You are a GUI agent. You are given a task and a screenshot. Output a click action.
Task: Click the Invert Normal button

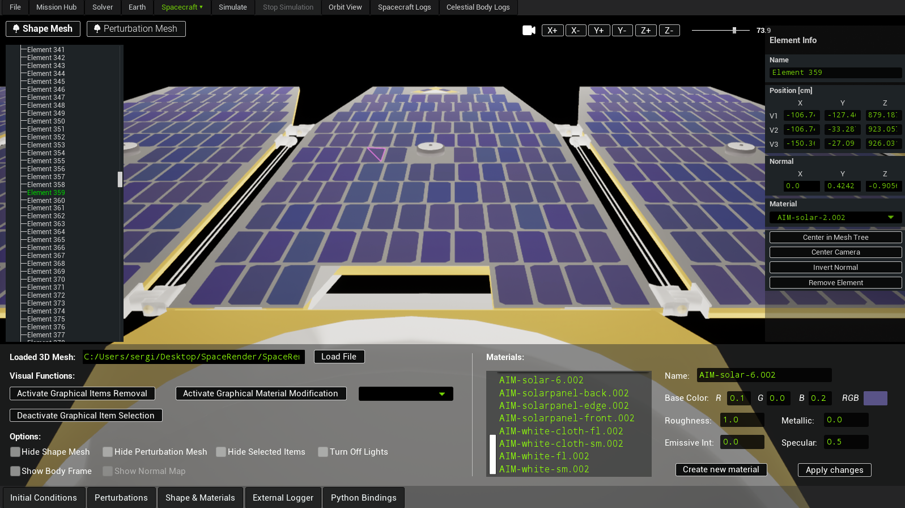pos(835,268)
